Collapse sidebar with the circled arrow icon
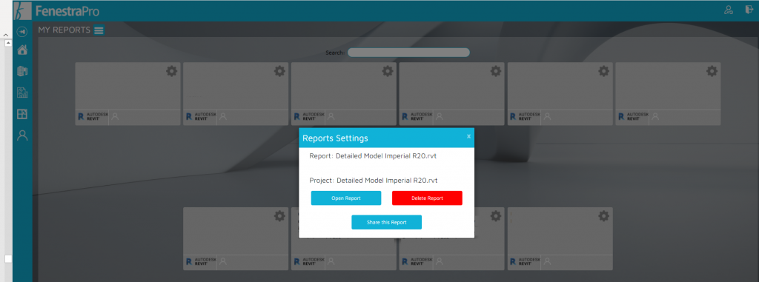 21,32
